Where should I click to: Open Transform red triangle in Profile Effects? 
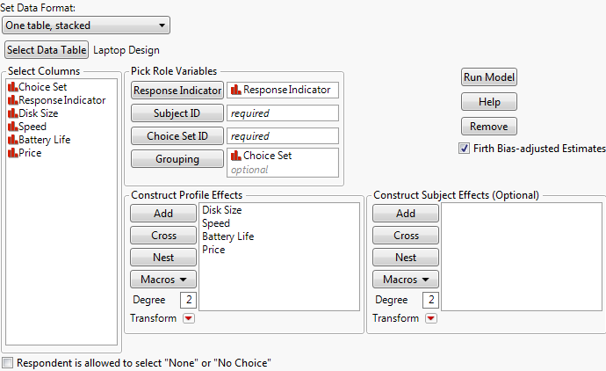click(x=188, y=318)
